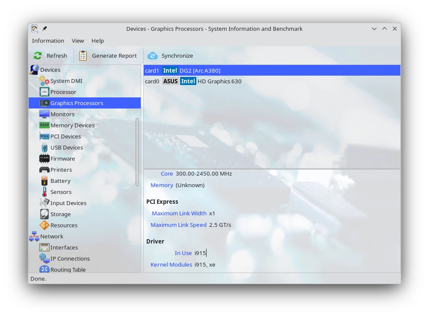Toggle the window pin icon

[x=44, y=29]
